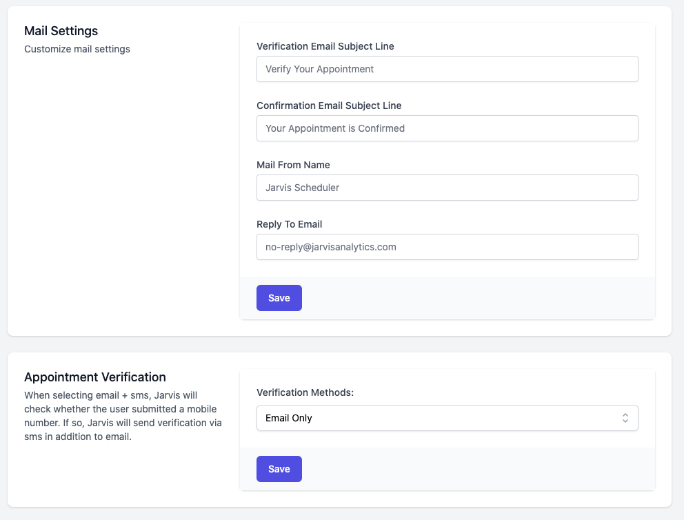The width and height of the screenshot is (684, 520).
Task: Click the gray footer right of Appointment Verification Save
Action: [x=478, y=469]
